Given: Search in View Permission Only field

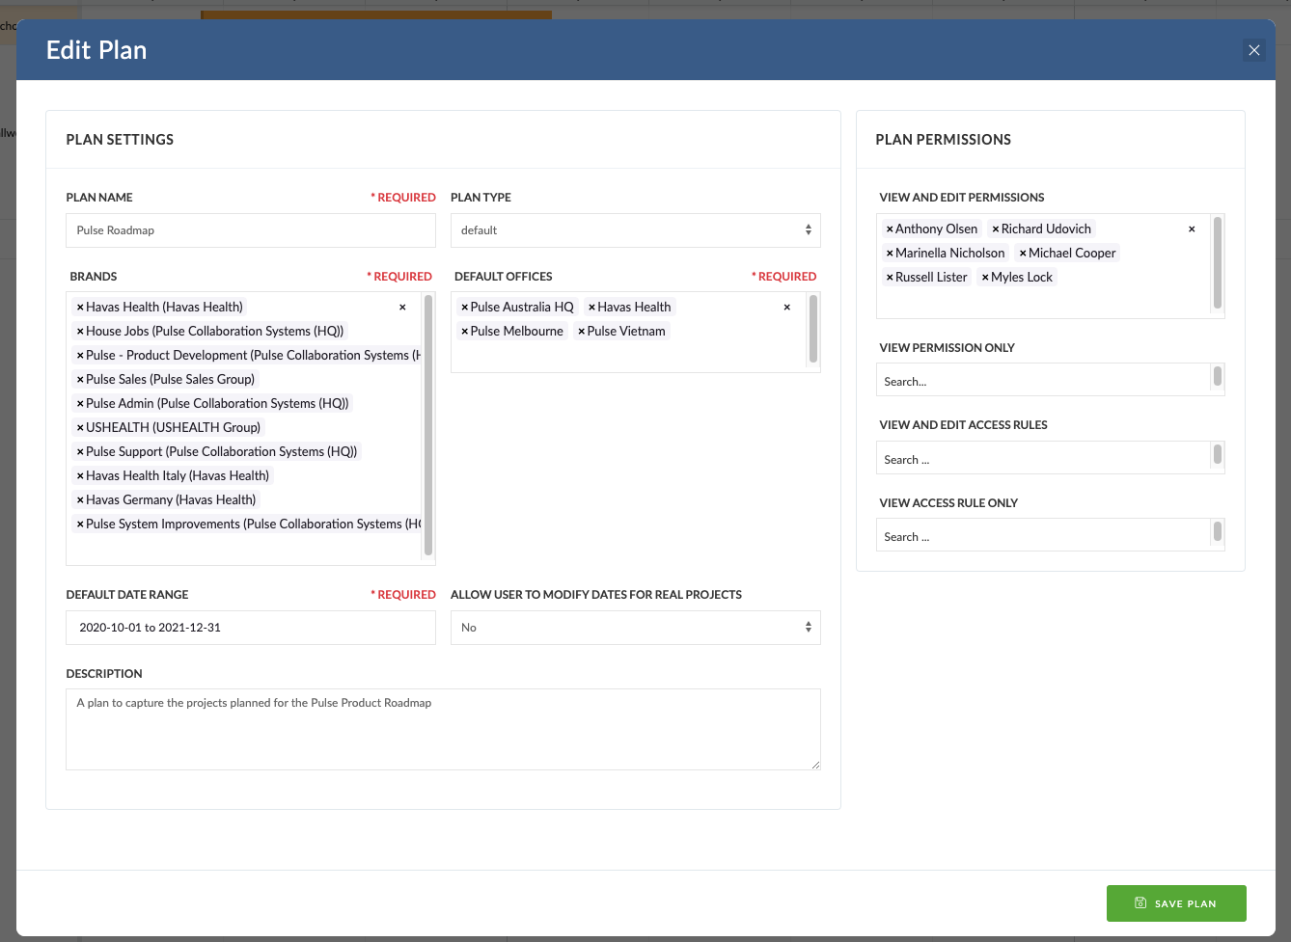Looking at the screenshot, I should (x=1043, y=381).
